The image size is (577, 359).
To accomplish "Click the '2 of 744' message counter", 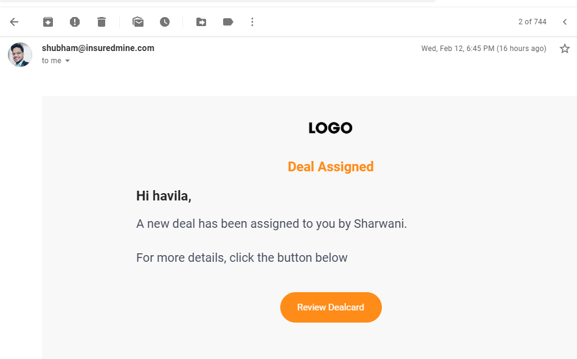I will pos(532,22).
